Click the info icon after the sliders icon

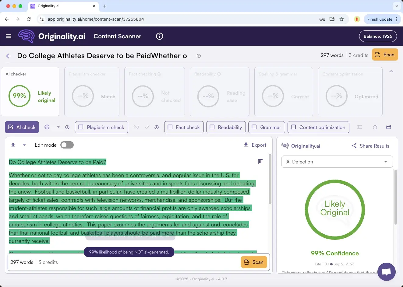(375, 127)
